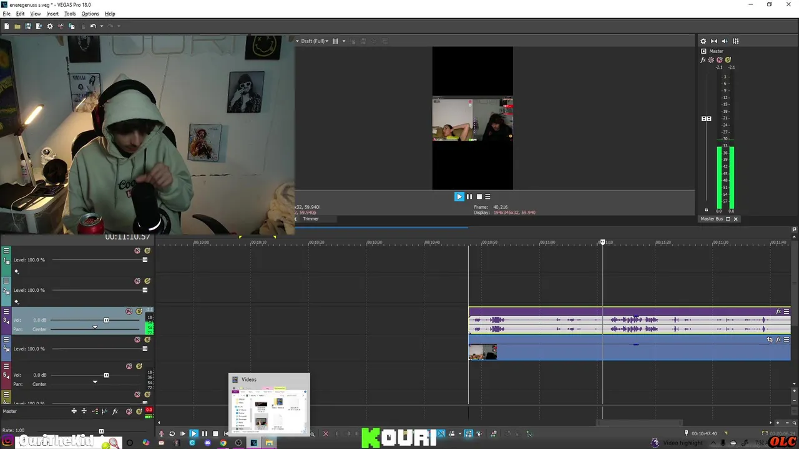The height and width of the screenshot is (449, 799).
Task: Open track 3 hamburger menu
Action: pyautogui.click(x=6, y=311)
